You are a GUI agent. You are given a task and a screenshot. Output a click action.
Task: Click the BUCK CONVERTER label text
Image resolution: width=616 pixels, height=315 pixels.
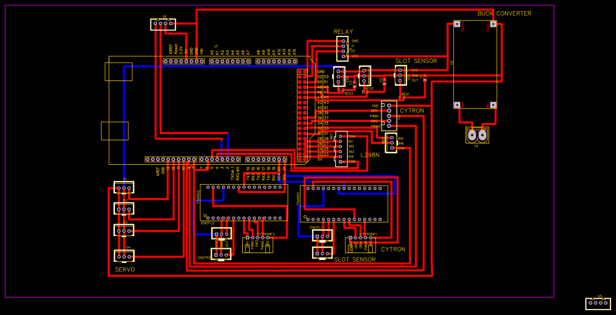[504, 13]
